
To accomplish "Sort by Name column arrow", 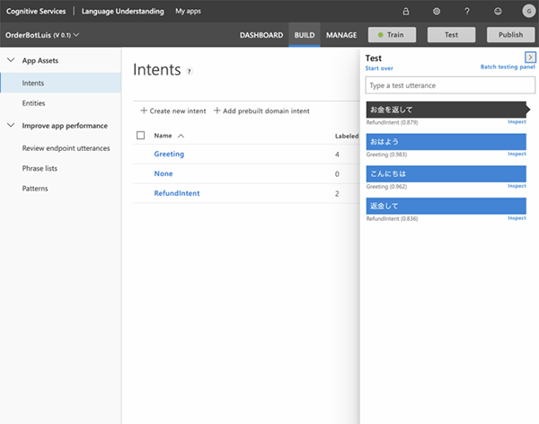I will click(181, 136).
